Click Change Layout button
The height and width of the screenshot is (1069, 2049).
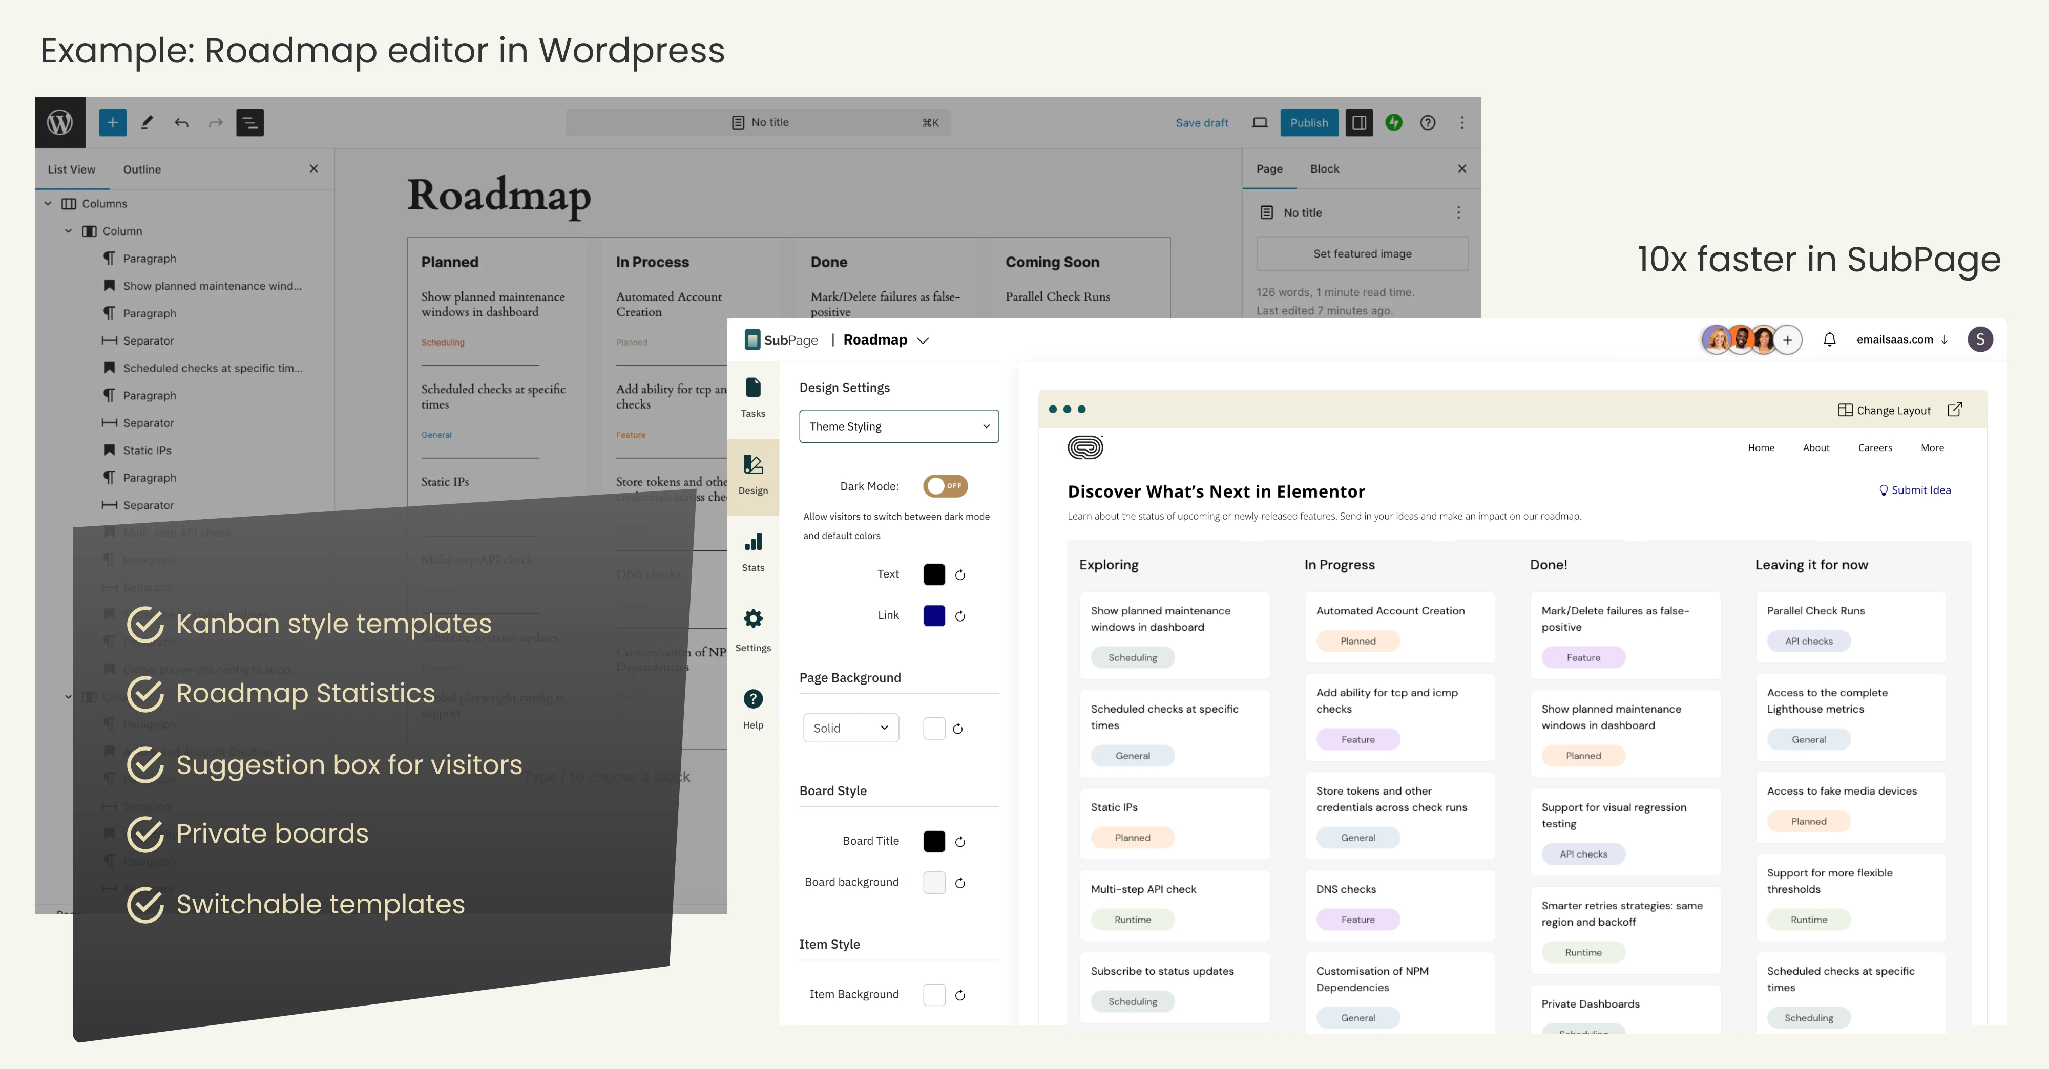pyautogui.click(x=1885, y=410)
